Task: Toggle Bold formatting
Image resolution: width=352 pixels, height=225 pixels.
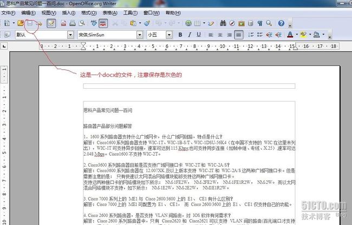Action: pos(180,35)
